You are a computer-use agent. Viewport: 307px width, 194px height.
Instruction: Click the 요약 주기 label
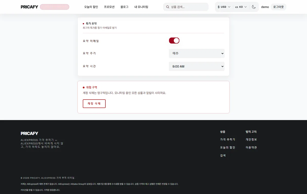click(x=89, y=53)
